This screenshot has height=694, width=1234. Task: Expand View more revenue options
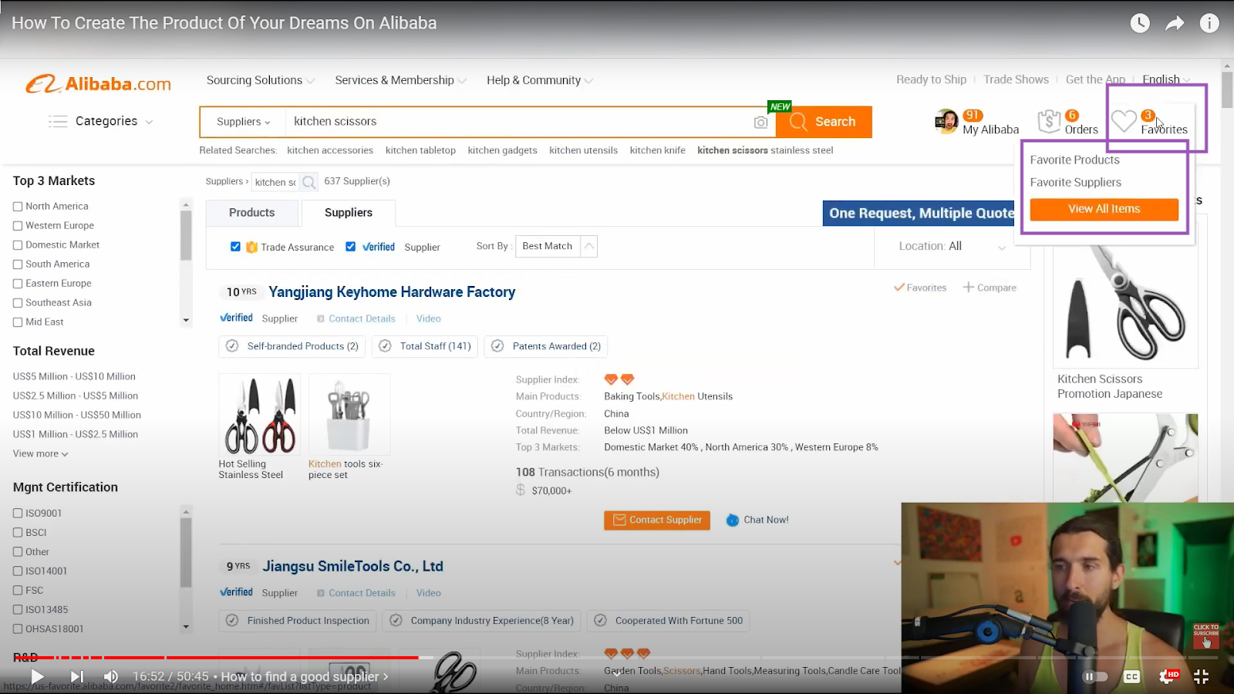click(x=41, y=454)
